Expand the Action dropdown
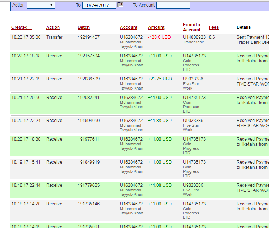269x228 pixels. (x=41, y=5)
